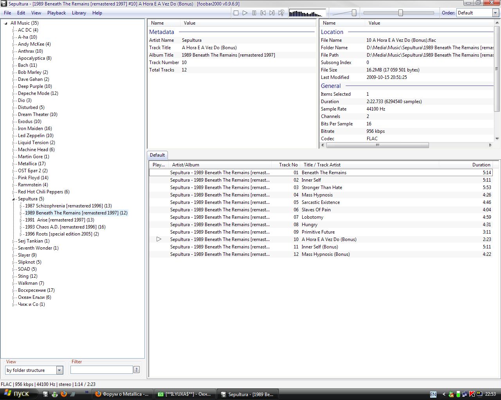Click the random playback button
The width and height of the screenshot is (501, 400).
tap(281, 13)
